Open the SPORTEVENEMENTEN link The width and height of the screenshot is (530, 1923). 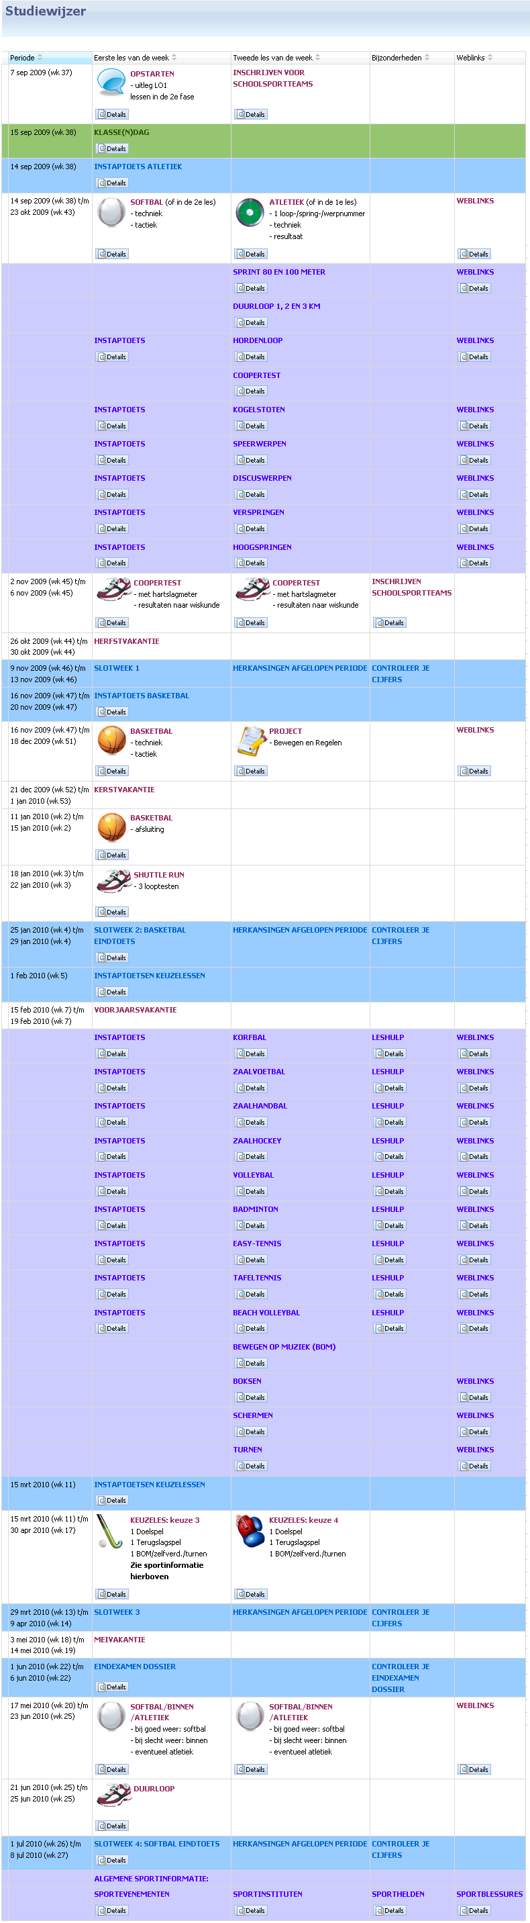131,1894
